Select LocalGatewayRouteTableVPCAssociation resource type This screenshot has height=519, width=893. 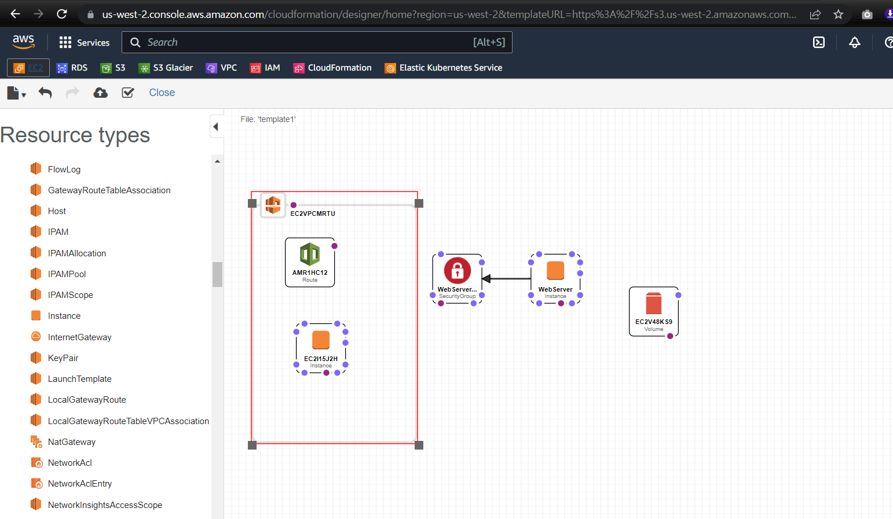(x=128, y=421)
